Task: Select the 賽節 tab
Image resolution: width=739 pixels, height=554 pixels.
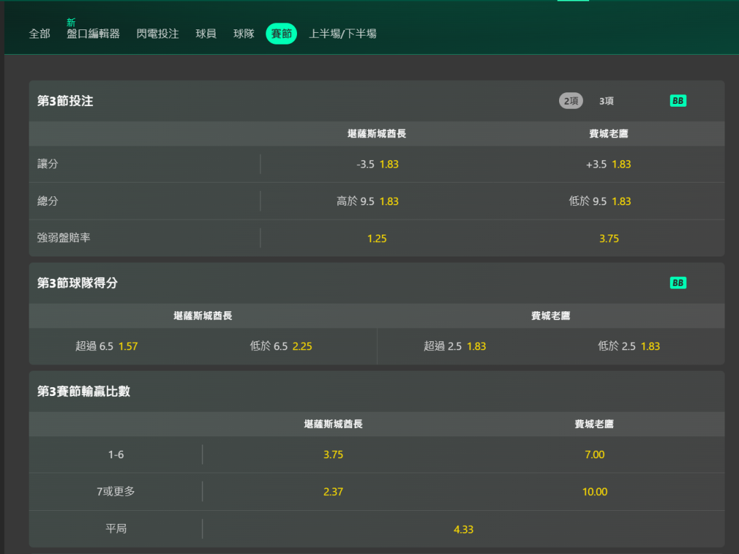Action: (281, 34)
